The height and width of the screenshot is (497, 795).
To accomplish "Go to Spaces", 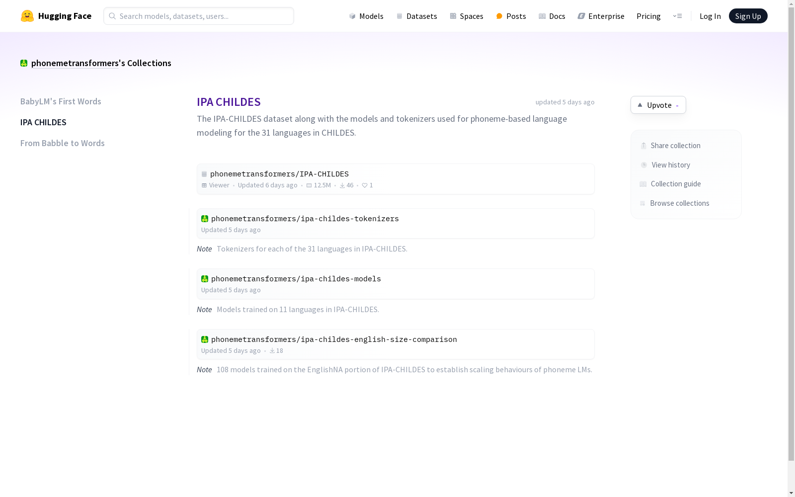I will 467,16.
